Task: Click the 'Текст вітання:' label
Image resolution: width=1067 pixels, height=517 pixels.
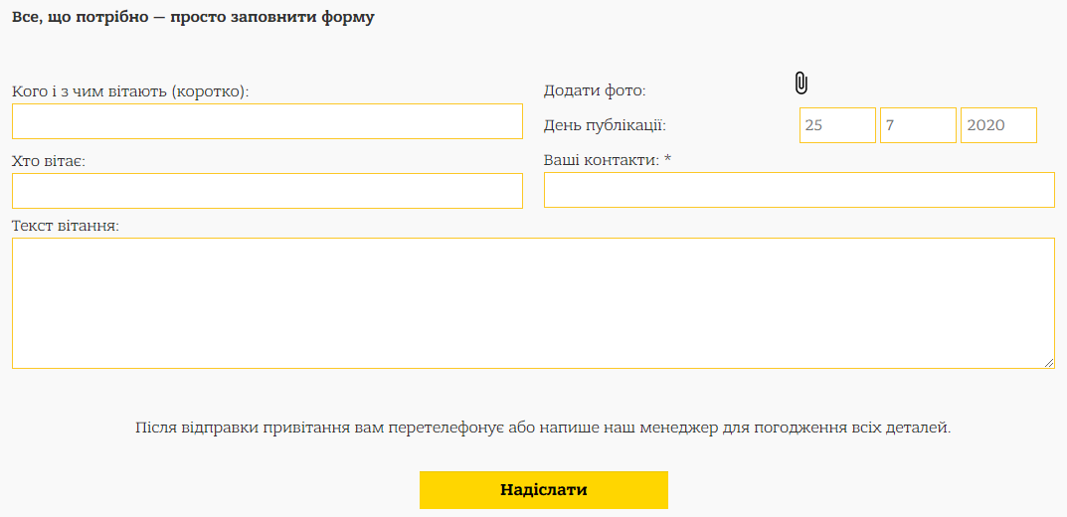Action: (x=66, y=225)
